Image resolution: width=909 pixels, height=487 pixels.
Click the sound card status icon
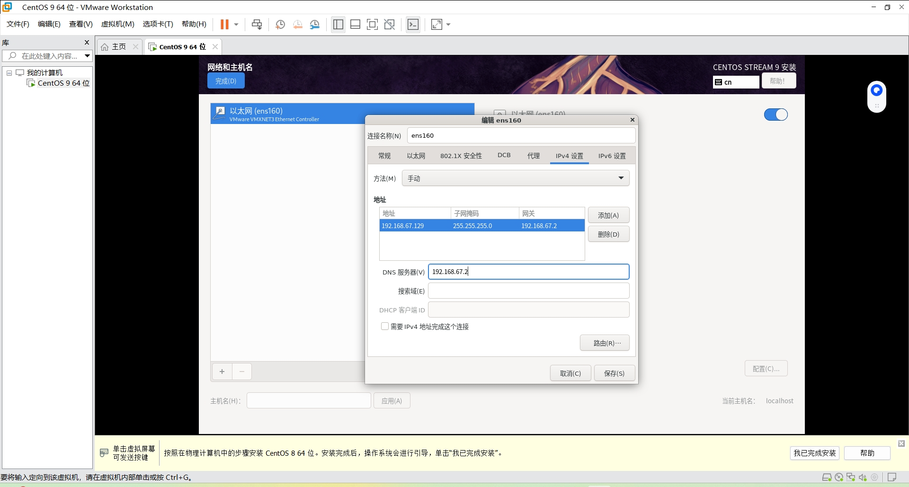863,477
